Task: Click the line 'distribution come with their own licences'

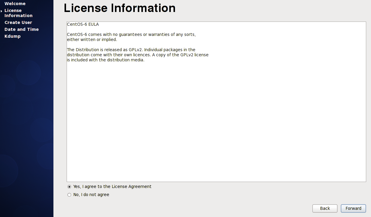Action: 137,55
